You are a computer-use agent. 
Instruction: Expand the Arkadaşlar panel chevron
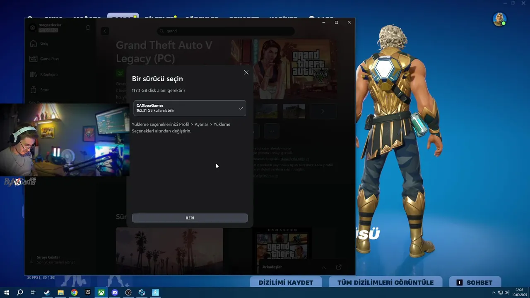pyautogui.click(x=324, y=267)
